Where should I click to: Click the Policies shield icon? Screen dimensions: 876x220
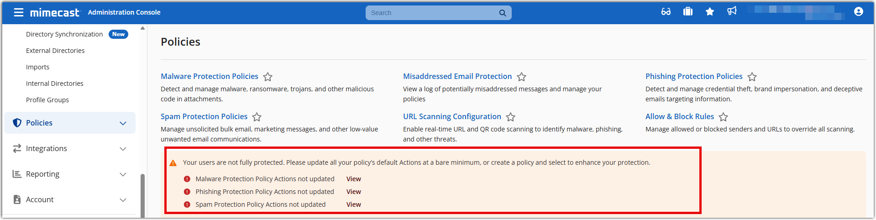pos(17,123)
